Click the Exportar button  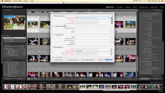click(20, 79)
